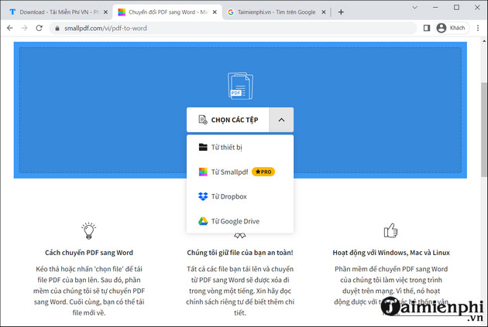Click the address bar showing smallpdf.com
The image size is (488, 327).
pyautogui.click(x=232, y=28)
